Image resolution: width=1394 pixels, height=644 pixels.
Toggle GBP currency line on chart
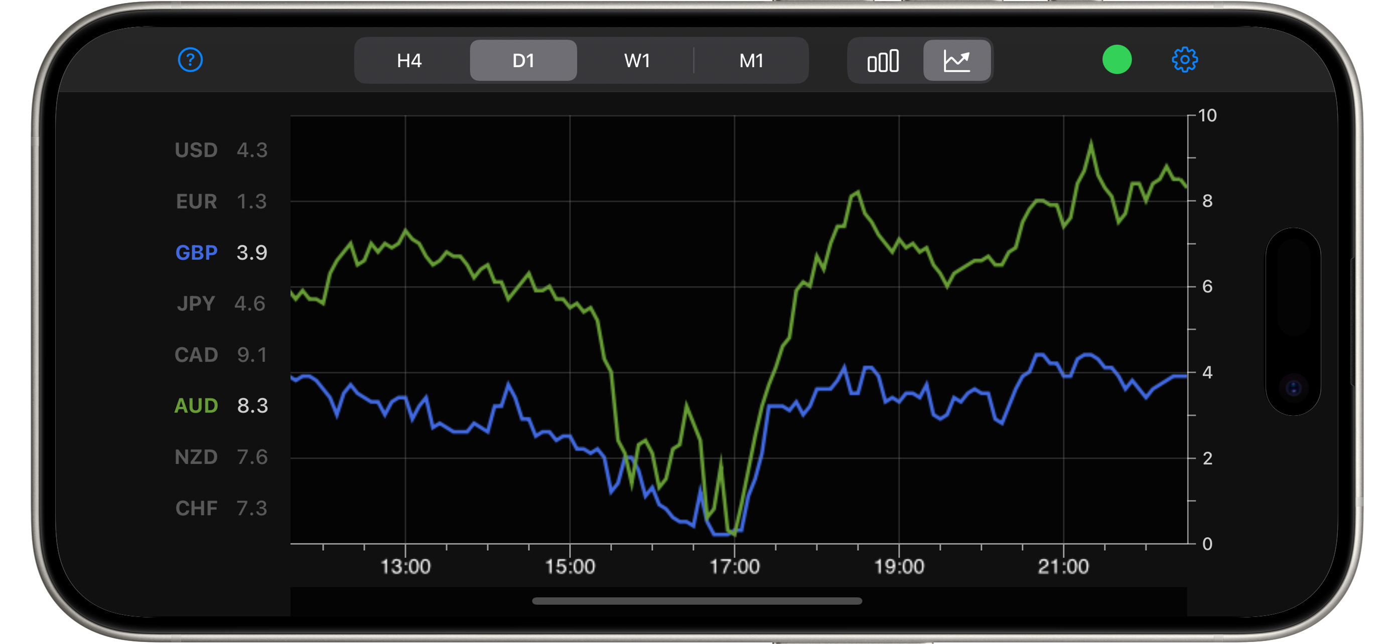pyautogui.click(x=196, y=252)
